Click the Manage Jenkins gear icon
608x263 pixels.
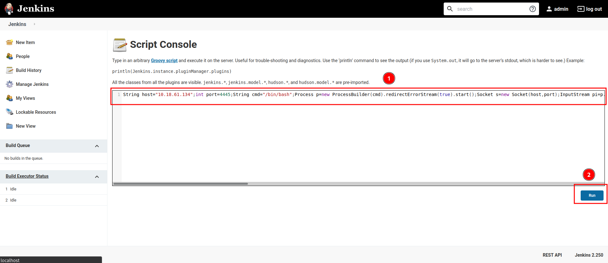tap(10, 84)
